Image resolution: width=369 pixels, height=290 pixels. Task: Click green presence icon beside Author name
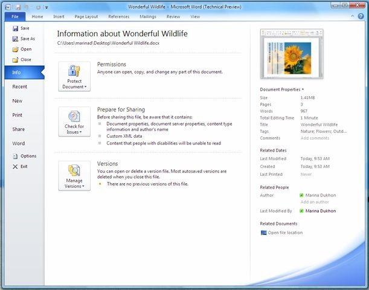pyautogui.click(x=301, y=195)
